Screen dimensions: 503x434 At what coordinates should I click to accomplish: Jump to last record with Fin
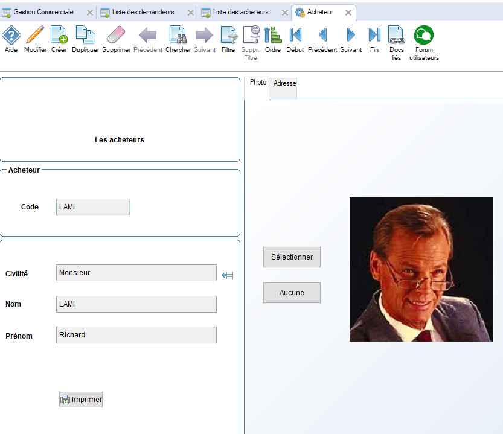pyautogui.click(x=374, y=34)
